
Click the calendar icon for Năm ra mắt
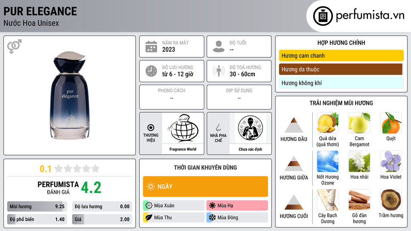pyautogui.click(x=151, y=47)
